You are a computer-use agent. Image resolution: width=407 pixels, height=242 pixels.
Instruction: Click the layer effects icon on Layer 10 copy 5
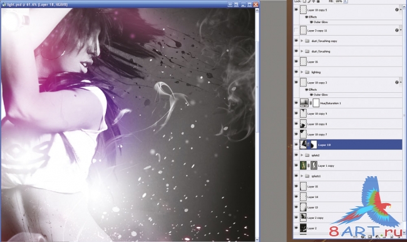pyautogui.click(x=396, y=9)
